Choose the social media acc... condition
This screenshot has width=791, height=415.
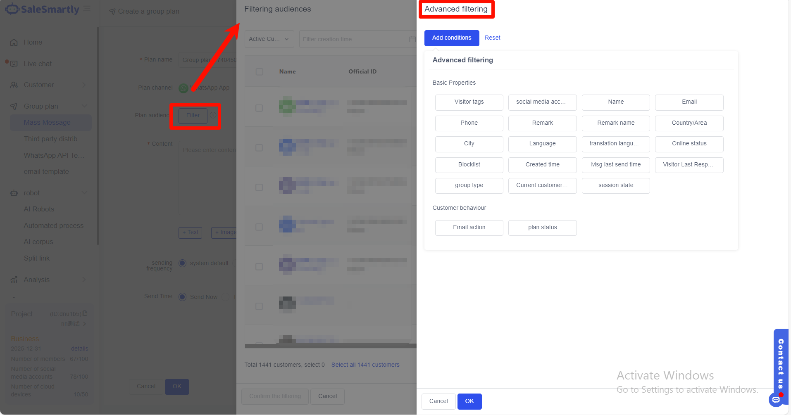pos(542,102)
